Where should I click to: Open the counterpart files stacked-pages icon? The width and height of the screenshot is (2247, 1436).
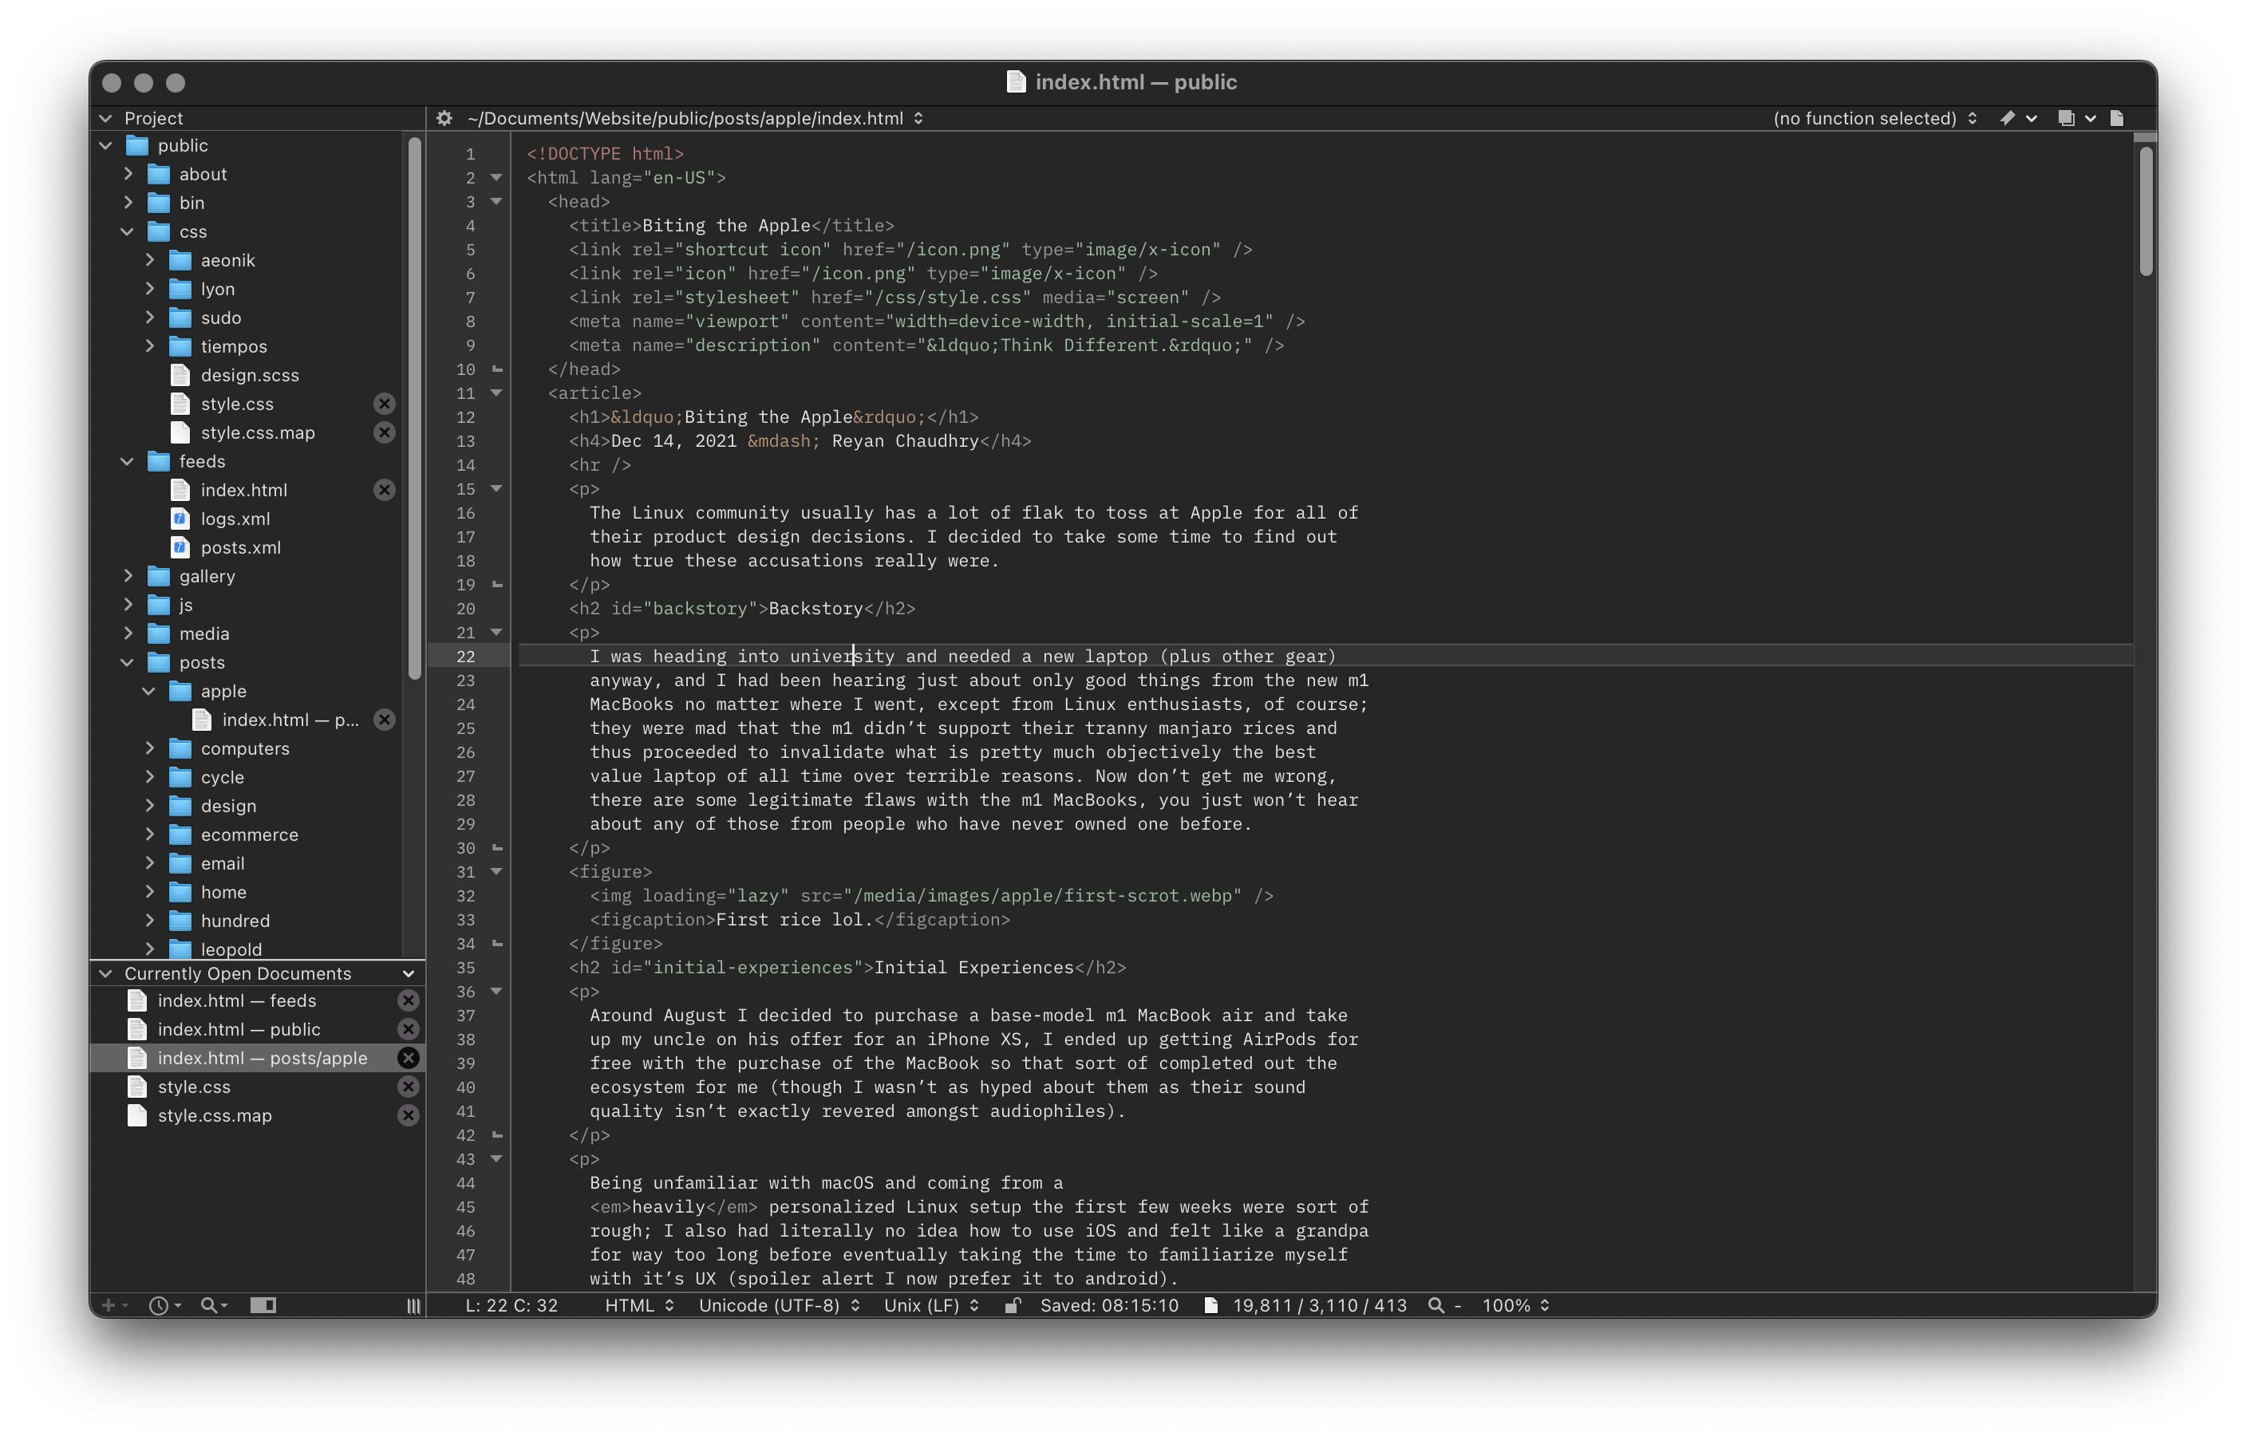pyautogui.click(x=2066, y=119)
